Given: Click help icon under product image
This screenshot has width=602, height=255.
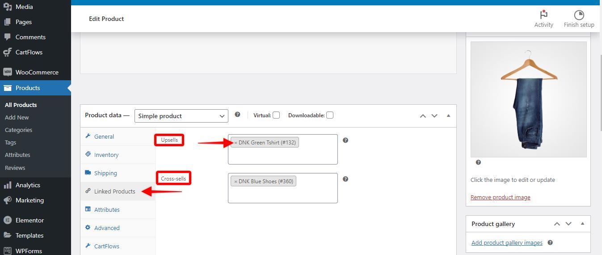Looking at the screenshot, I should pos(478,162).
